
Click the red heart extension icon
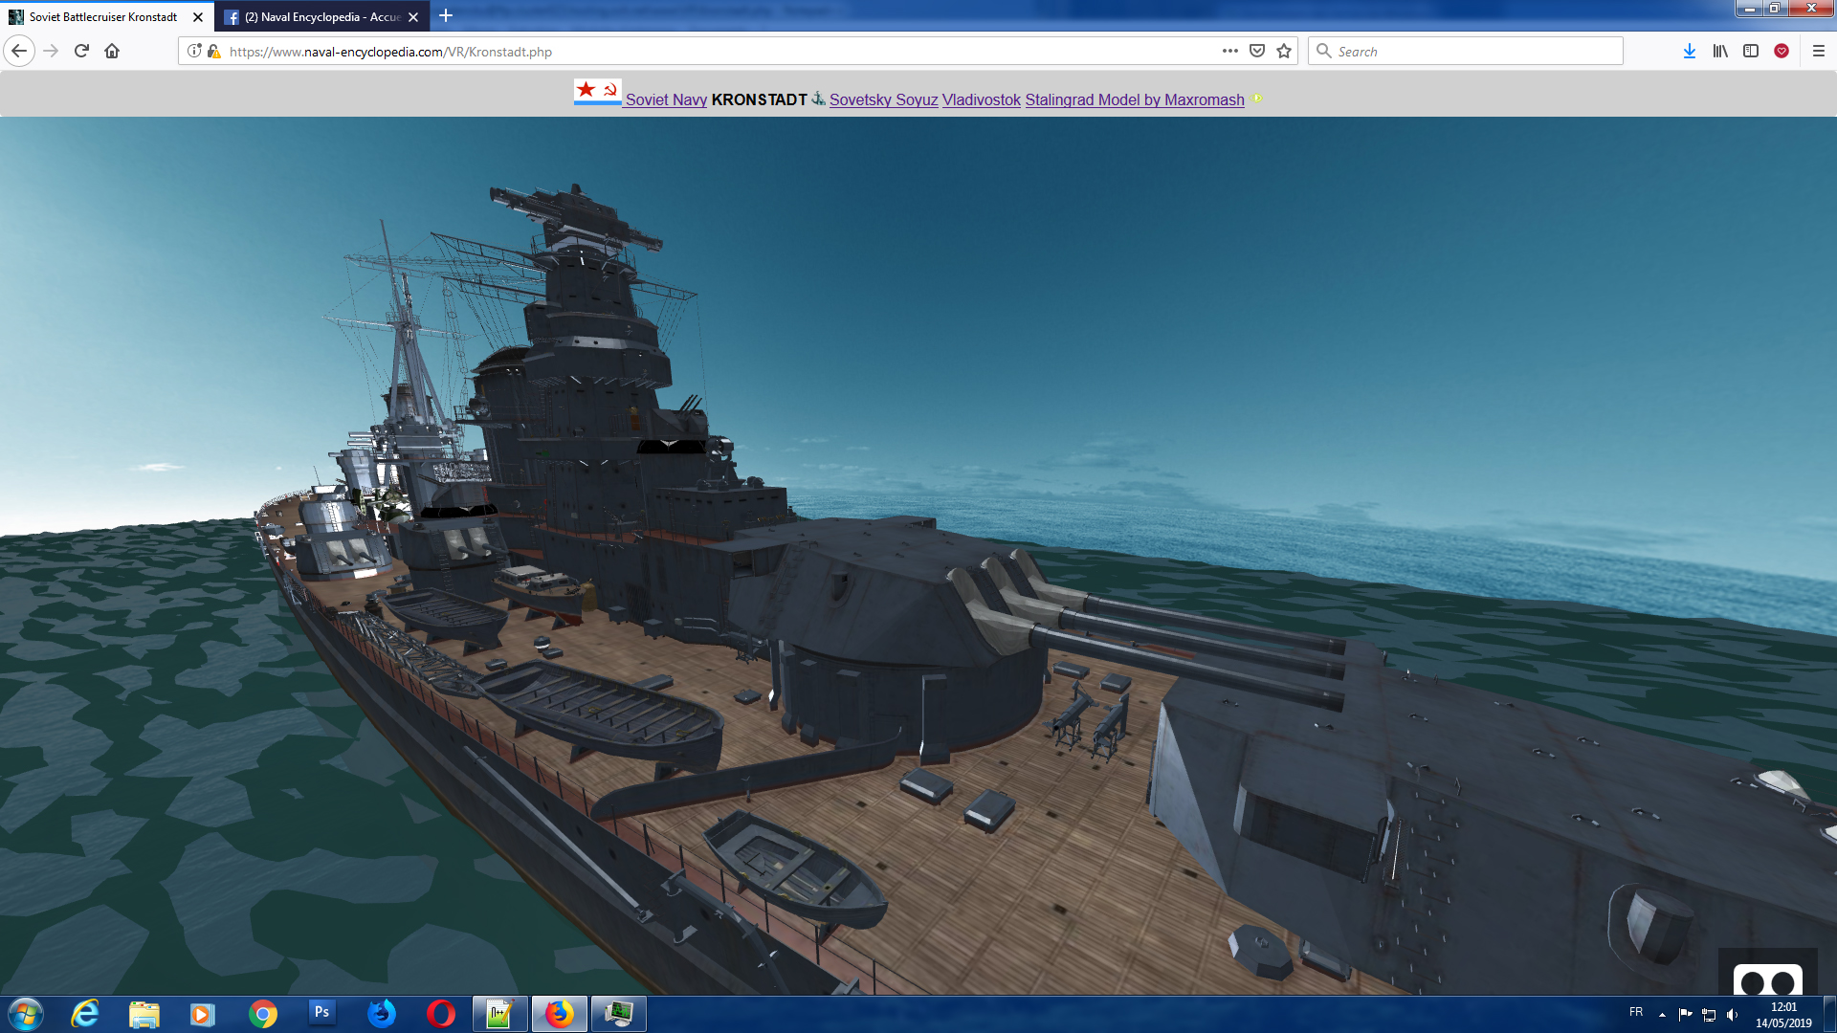(1782, 52)
